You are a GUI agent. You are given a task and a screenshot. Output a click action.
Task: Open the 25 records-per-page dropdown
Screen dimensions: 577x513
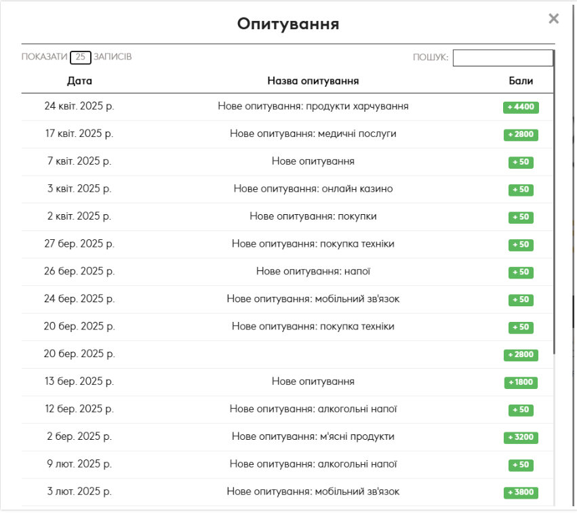[x=81, y=57]
